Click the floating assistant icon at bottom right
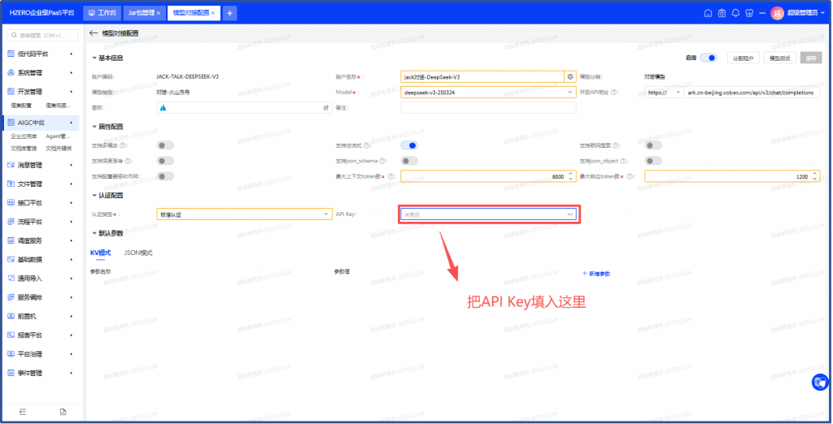 (x=821, y=381)
